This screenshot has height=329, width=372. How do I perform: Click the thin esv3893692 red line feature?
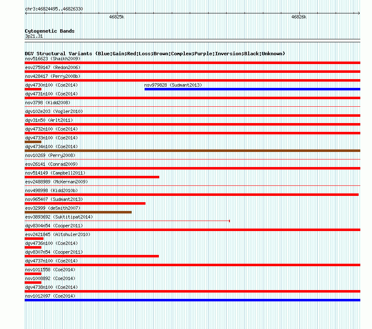127,221
